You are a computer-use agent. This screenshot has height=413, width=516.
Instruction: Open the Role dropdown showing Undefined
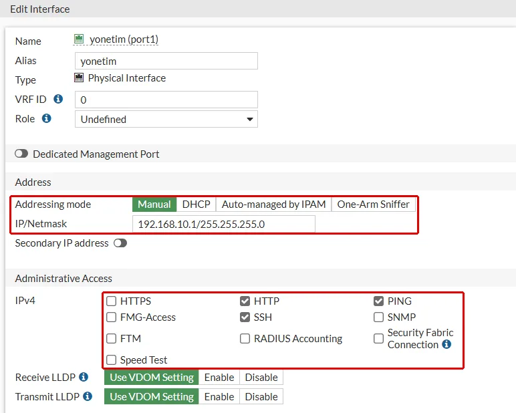pyautogui.click(x=166, y=119)
